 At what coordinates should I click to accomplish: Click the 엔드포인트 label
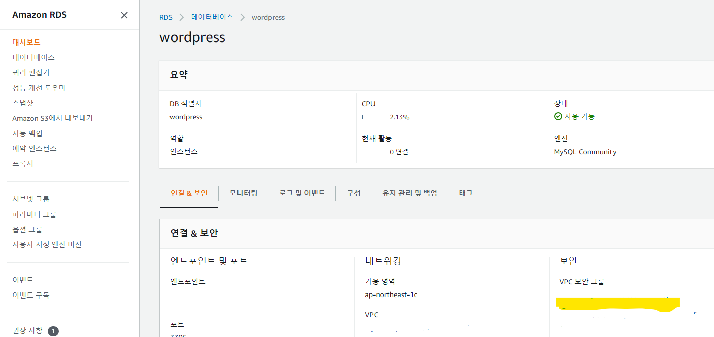point(188,281)
